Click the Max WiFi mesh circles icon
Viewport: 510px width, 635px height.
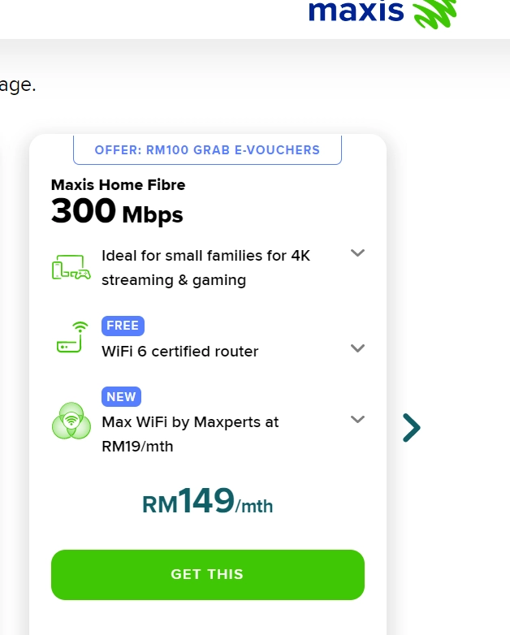71,421
